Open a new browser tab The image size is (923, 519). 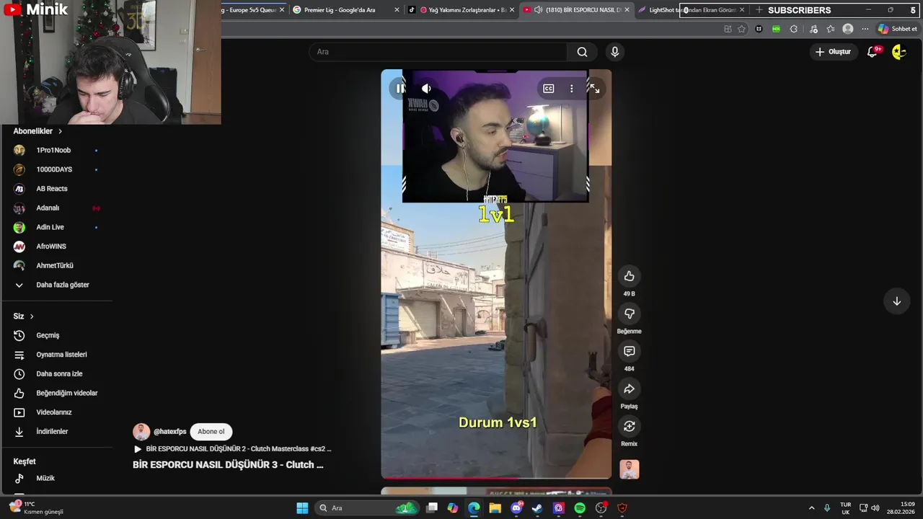(759, 10)
